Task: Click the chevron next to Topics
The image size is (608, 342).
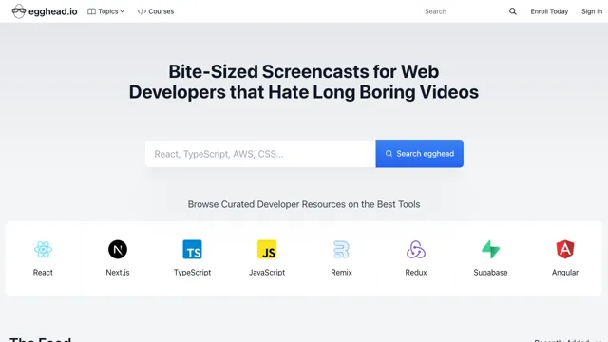Action: tap(123, 11)
